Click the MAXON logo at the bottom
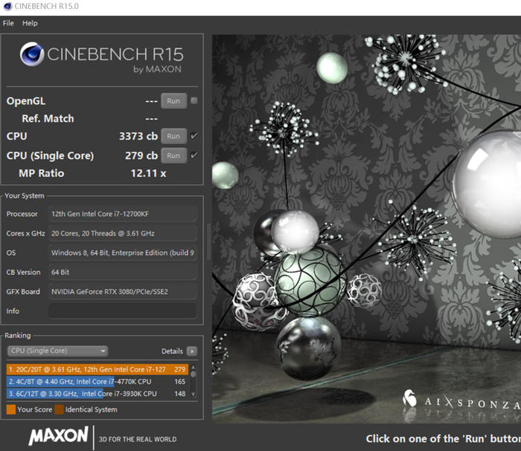 (x=58, y=436)
